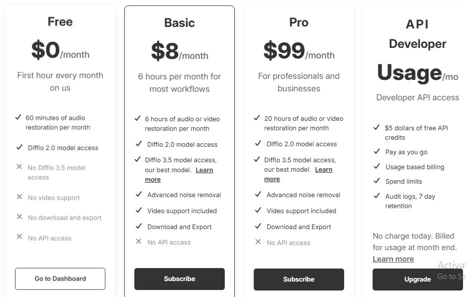This screenshot has height=297, width=466.
Task: Follow the Learn more link under API billing
Action: pos(393,259)
